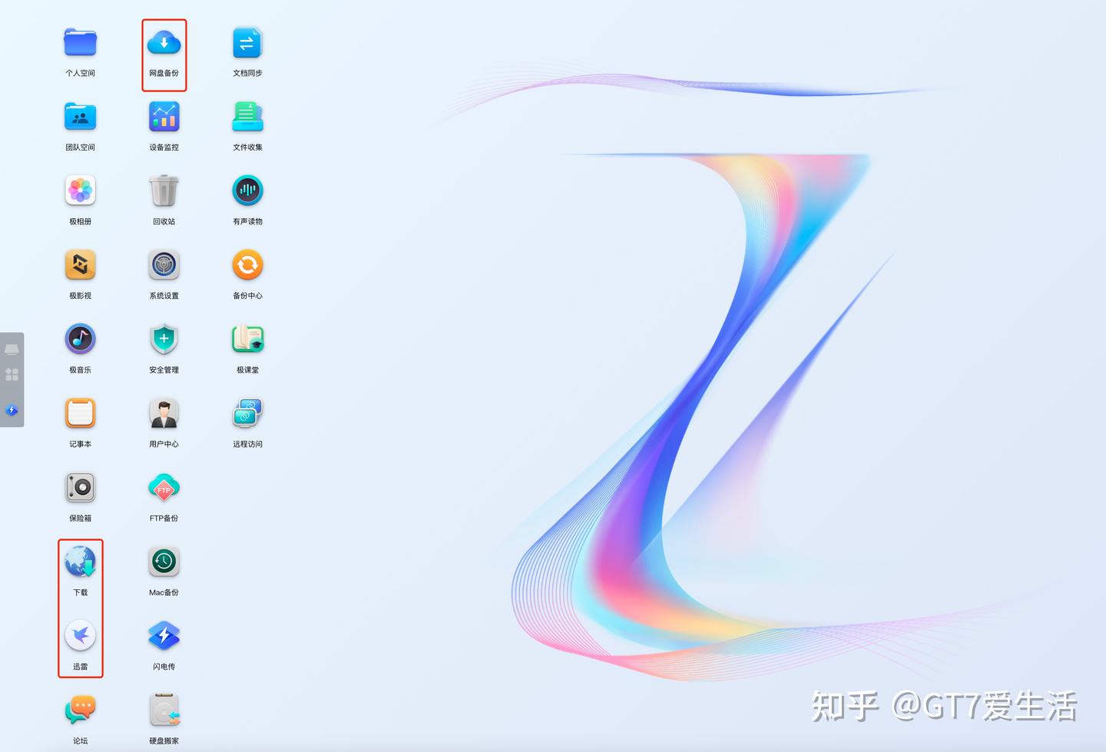Screen dimensions: 1106x752
Task: Open the 极影视 video app
Action: pyautogui.click(x=80, y=264)
